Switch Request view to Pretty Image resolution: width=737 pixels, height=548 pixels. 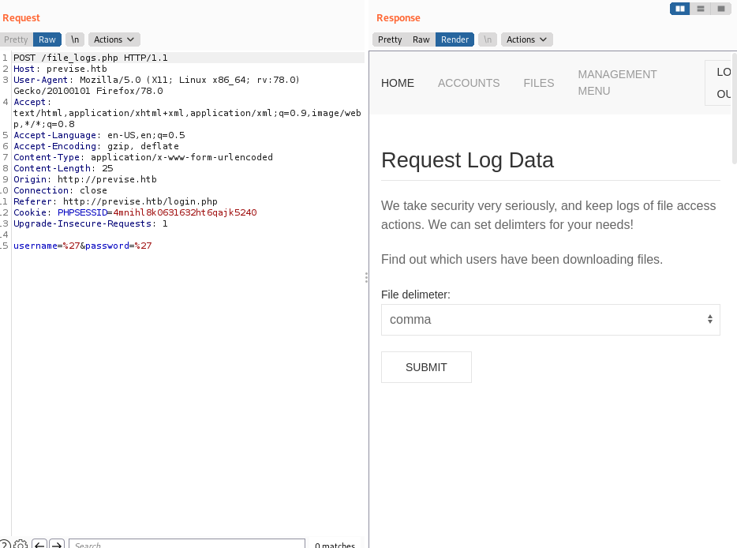pos(16,39)
